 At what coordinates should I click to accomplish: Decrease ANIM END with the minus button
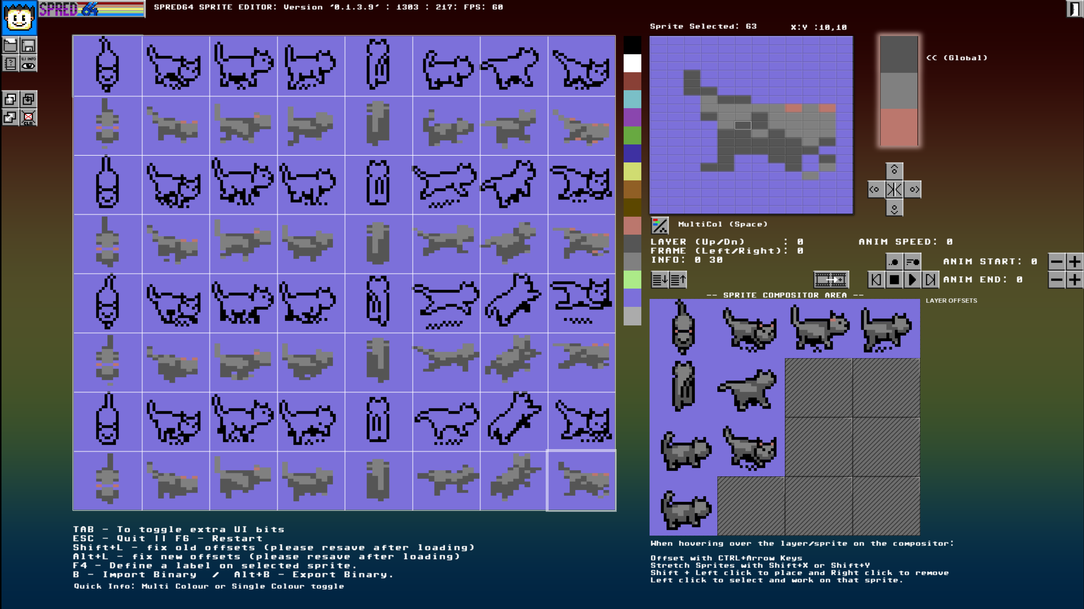[x=1057, y=279]
